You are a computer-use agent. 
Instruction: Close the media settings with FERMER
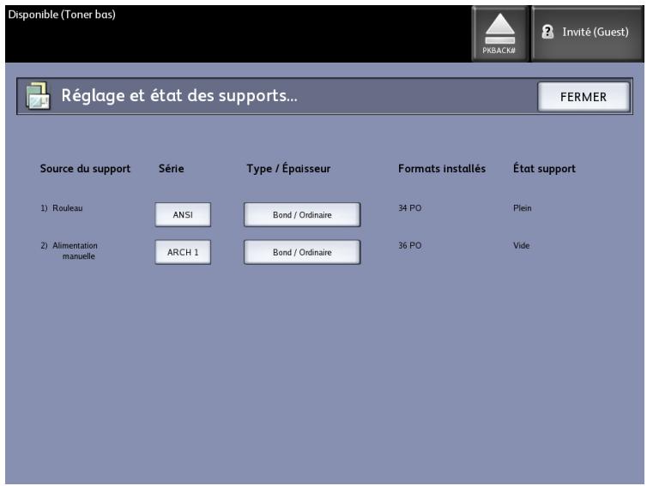click(x=584, y=97)
